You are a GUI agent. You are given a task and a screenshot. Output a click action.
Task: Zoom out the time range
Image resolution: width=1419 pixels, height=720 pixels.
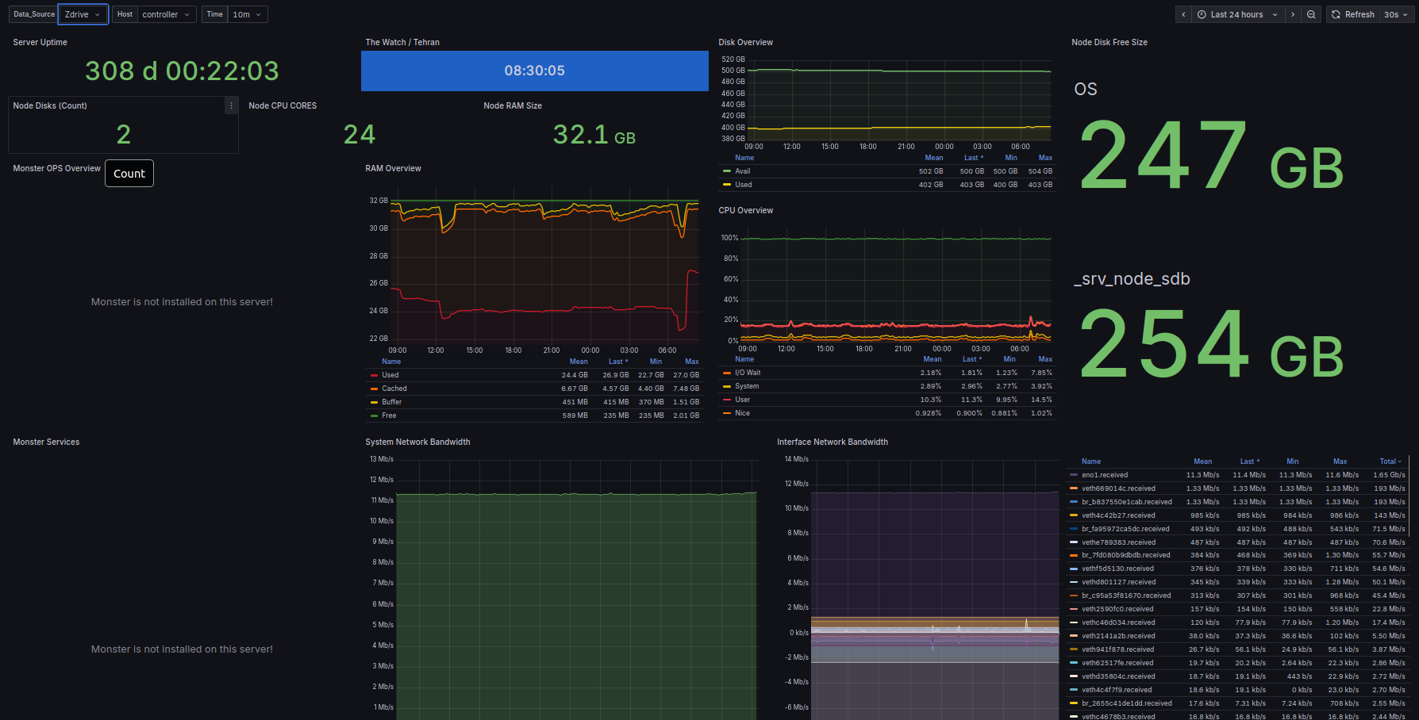[x=1311, y=14]
